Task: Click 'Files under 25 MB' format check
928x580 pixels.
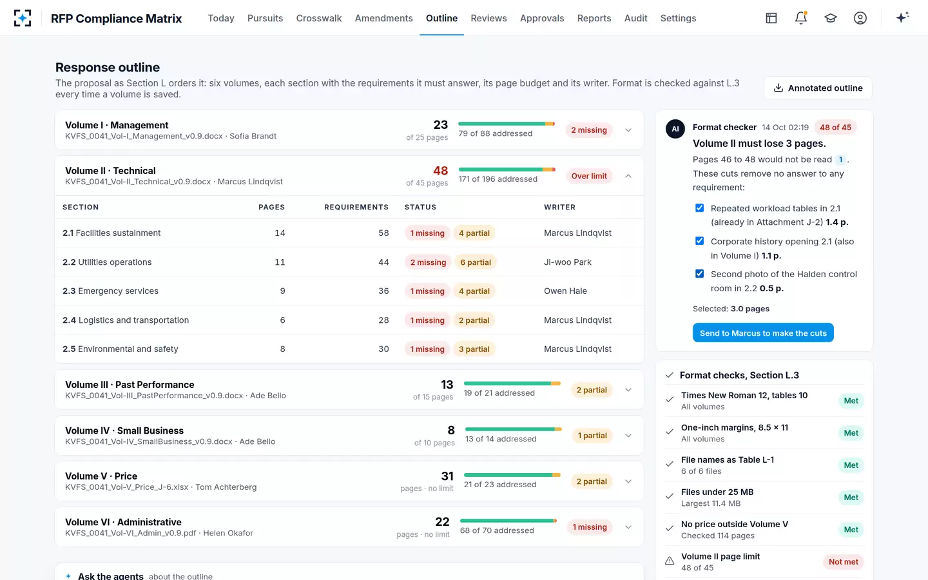Action: click(x=764, y=498)
